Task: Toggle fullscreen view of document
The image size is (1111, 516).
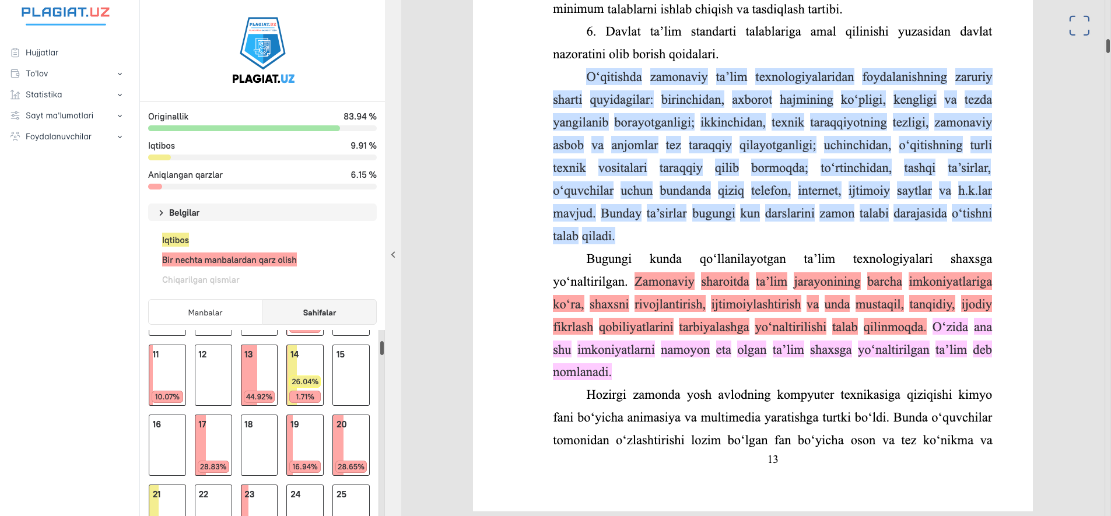Action: pyautogui.click(x=1079, y=26)
